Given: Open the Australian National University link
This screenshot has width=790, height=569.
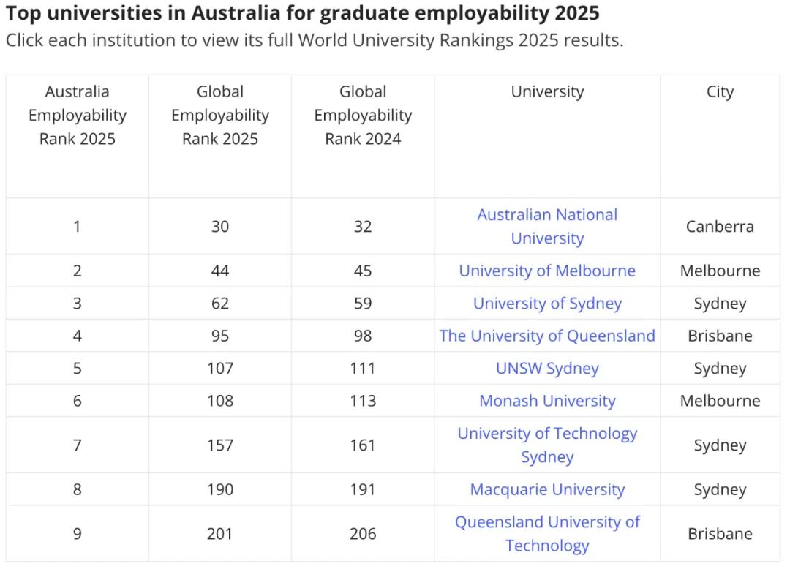Looking at the screenshot, I should (547, 226).
